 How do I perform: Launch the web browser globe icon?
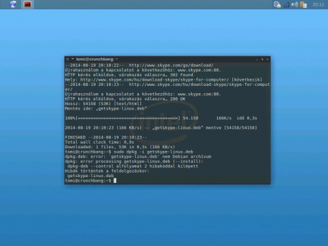(x=13, y=4)
